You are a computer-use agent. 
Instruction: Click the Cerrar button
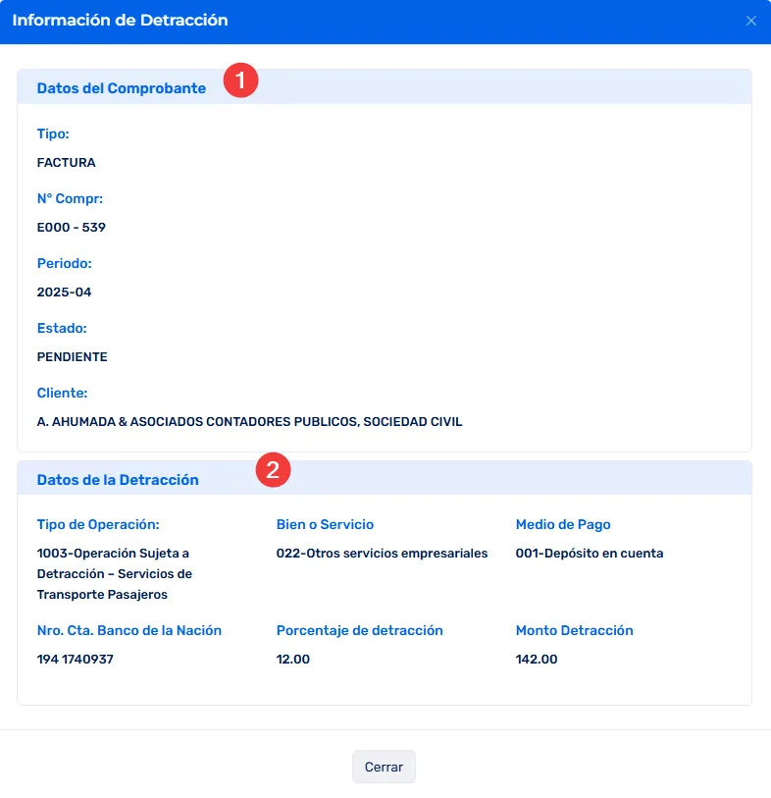click(384, 767)
